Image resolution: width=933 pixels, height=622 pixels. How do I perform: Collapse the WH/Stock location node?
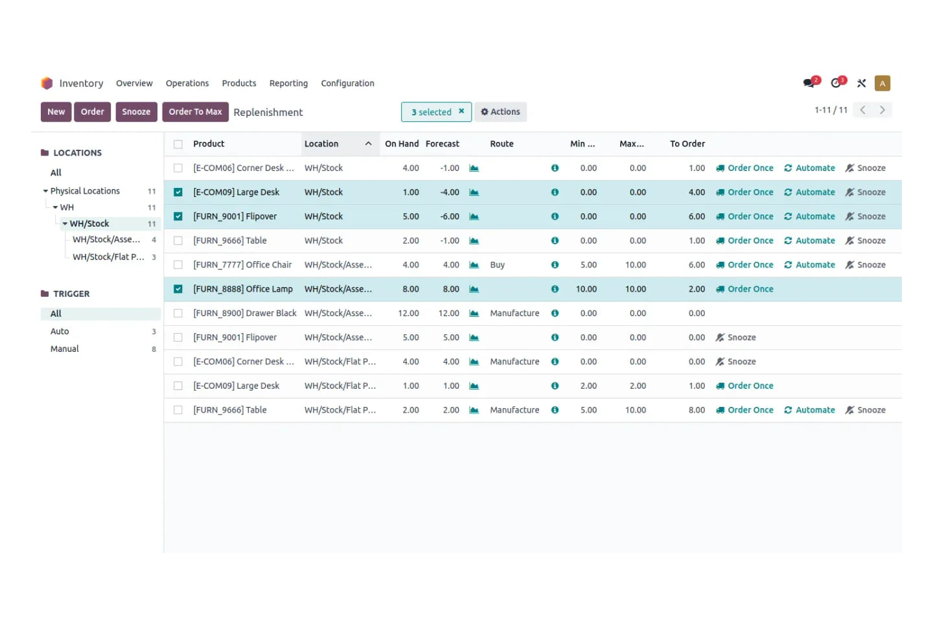65,224
